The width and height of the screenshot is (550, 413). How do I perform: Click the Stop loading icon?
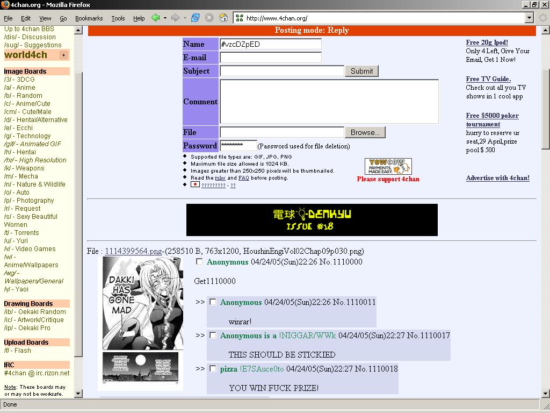[x=209, y=18]
